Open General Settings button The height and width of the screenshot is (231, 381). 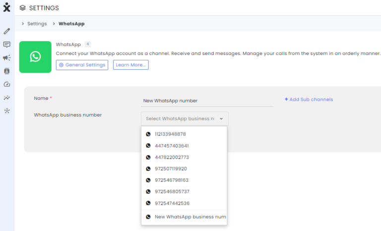click(x=82, y=65)
